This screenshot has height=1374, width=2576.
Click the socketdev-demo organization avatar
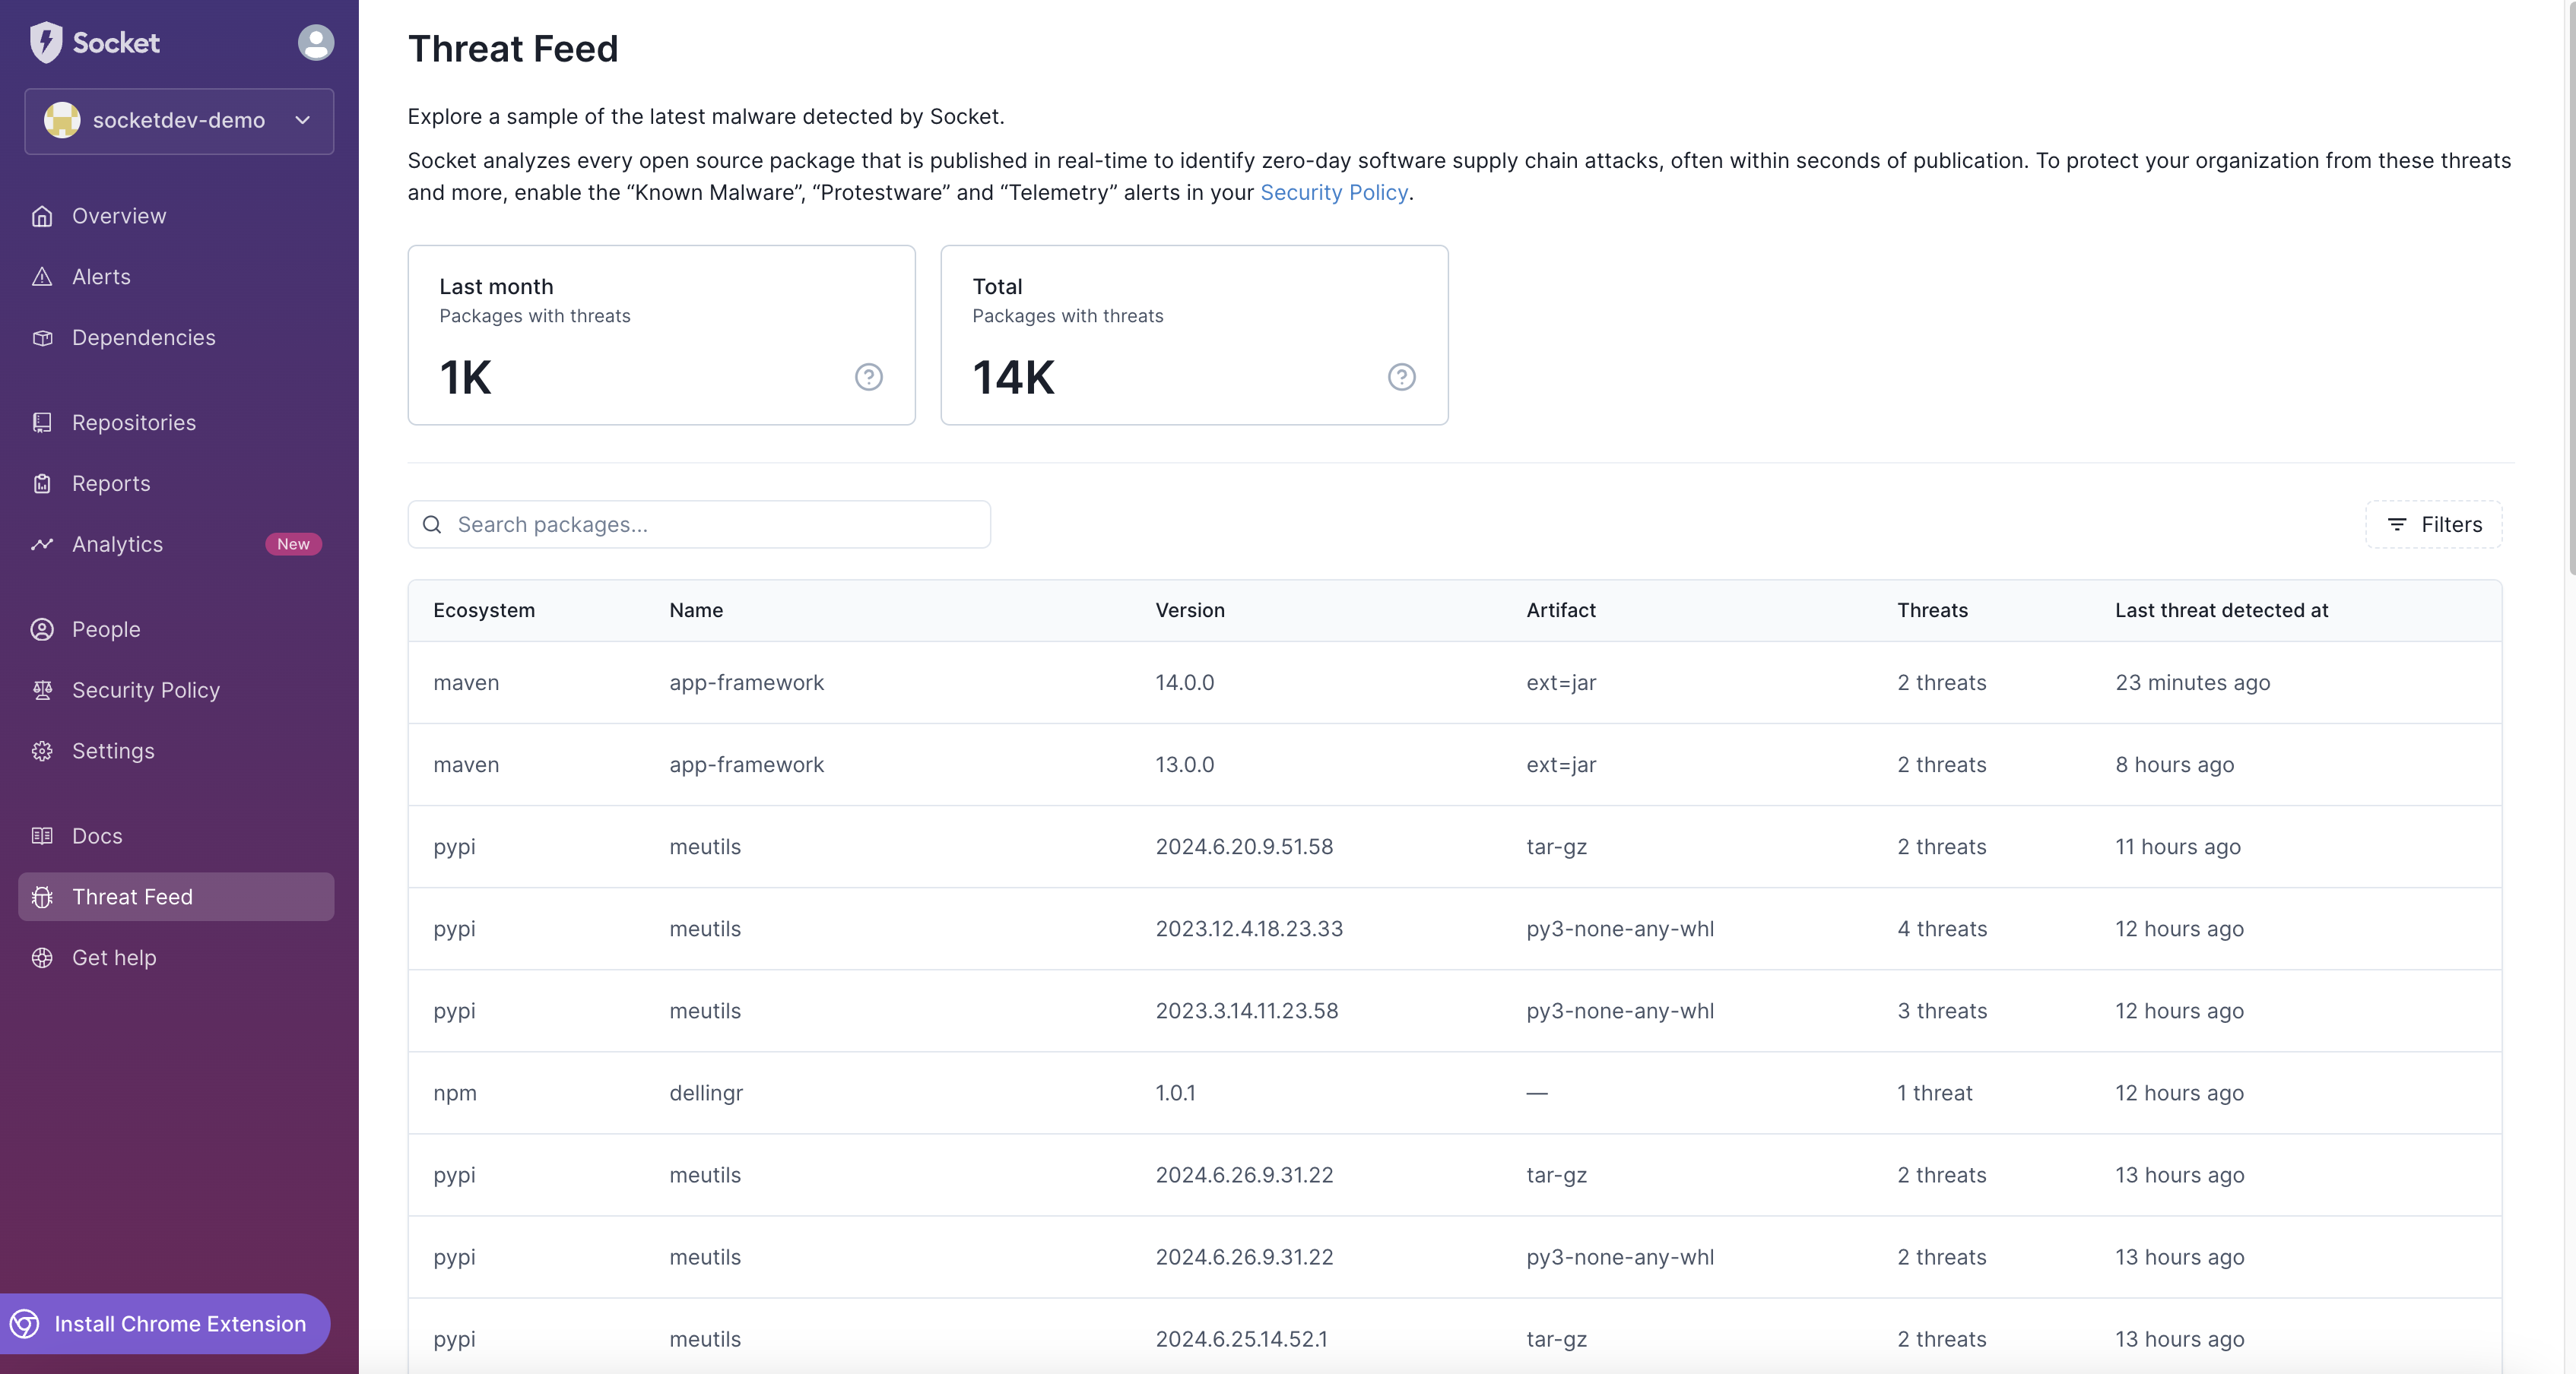coord(62,120)
